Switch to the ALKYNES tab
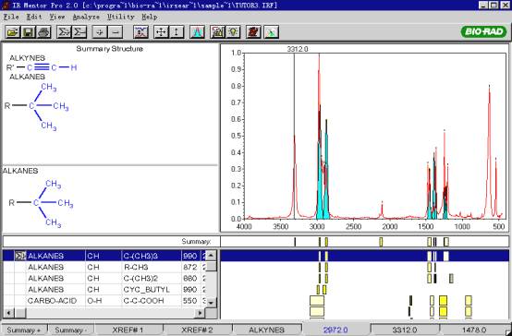Screen dimensions: 512x336 click(x=266, y=330)
